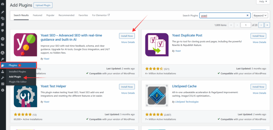Screen dimensions: 273x130
Task: Click the Yoast Duplicate Post star rating
Action: coord(154,69)
